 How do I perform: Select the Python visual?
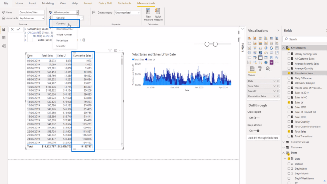(277, 57)
